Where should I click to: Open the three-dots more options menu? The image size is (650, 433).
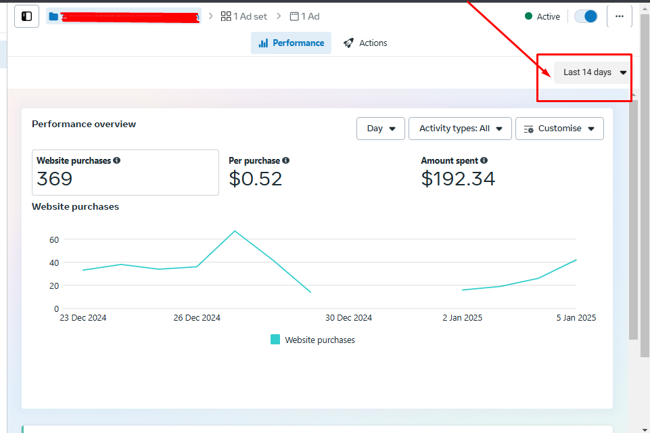(x=619, y=16)
